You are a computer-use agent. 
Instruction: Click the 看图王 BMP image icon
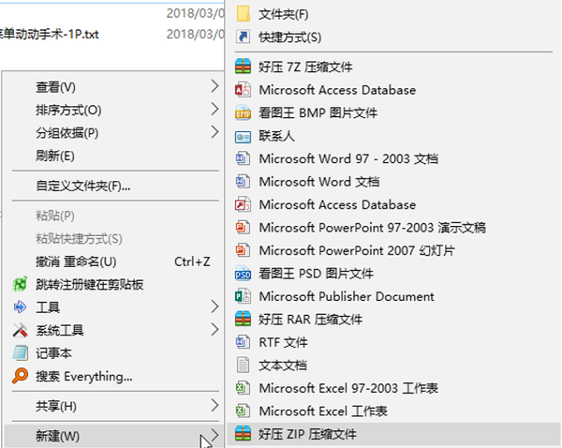click(x=244, y=113)
